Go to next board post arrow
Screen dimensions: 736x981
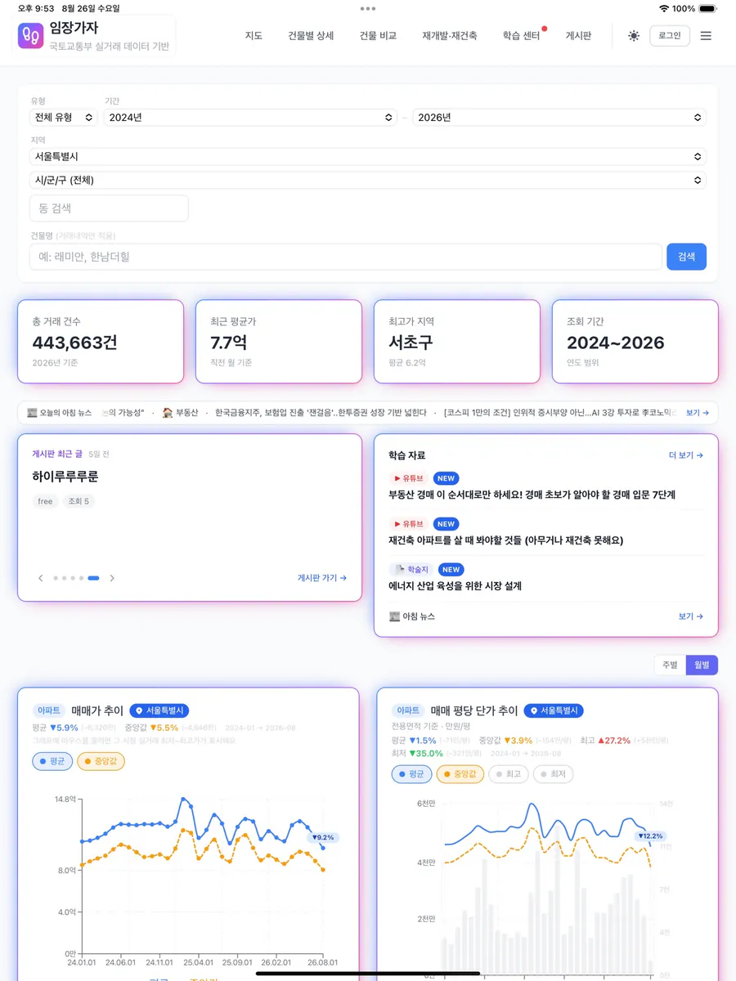[x=112, y=578]
